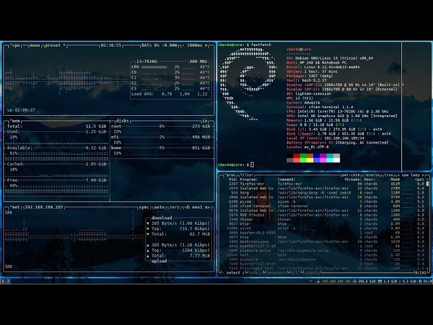This screenshot has height=325, width=433.
Task: Click memory 1.4 GiB icon in status bar
Action: [380, 281]
